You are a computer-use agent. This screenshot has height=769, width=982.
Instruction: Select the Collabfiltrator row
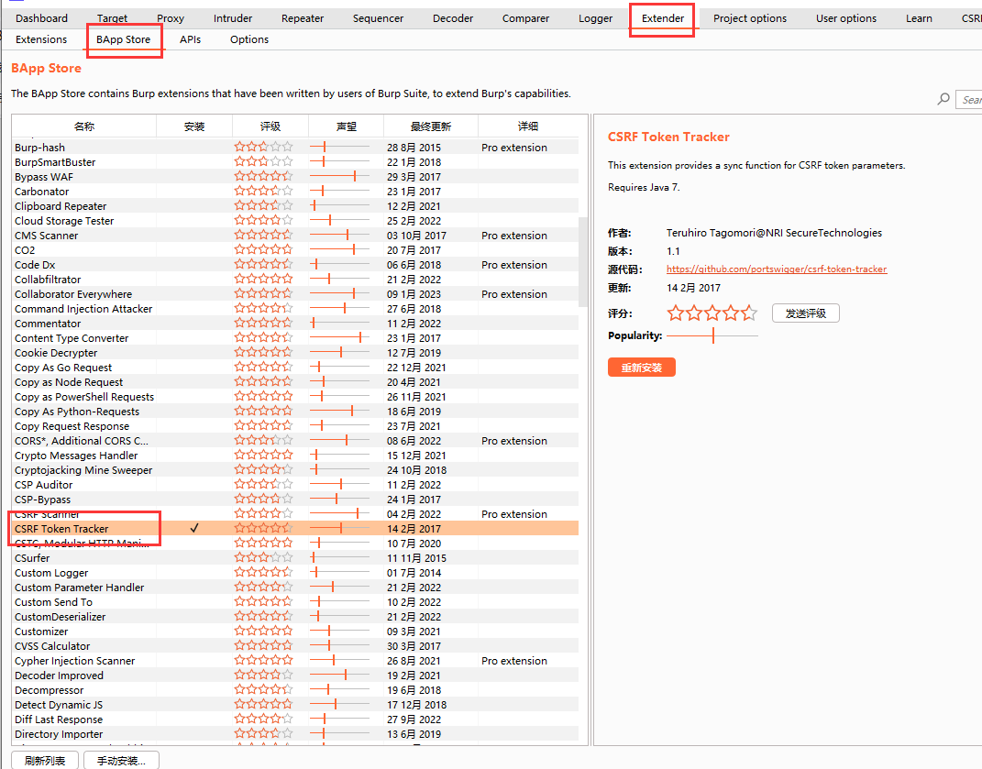pos(295,280)
